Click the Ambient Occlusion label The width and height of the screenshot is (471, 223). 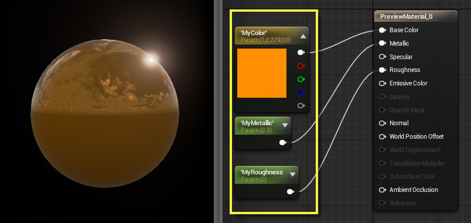[x=414, y=190]
